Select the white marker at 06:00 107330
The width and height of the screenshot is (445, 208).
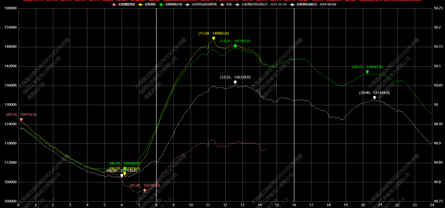tap(122, 176)
